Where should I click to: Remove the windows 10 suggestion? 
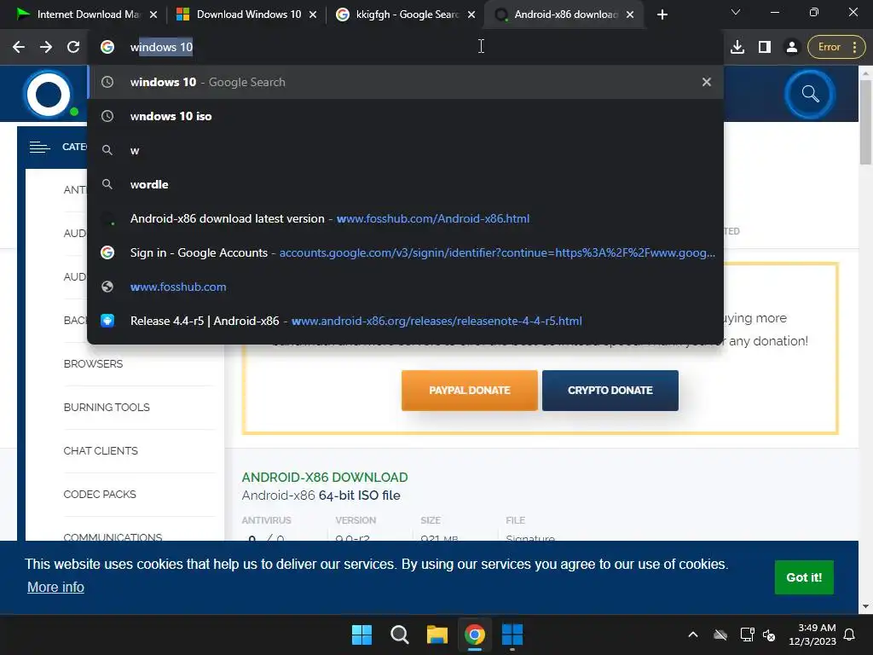coord(707,82)
